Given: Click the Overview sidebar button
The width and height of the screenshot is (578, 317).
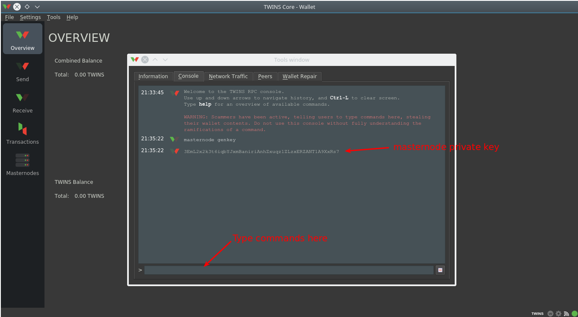Looking at the screenshot, I should [22, 39].
